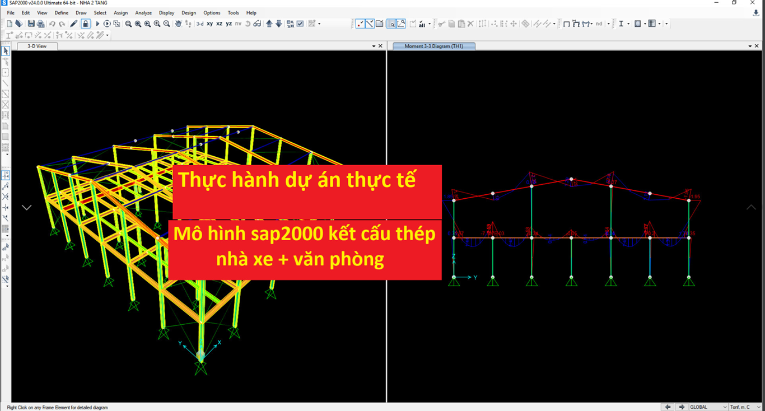Expand the Moment 3-3 Diagram pane dropdown arrow
Screen dimensions: 765x411
click(x=749, y=46)
